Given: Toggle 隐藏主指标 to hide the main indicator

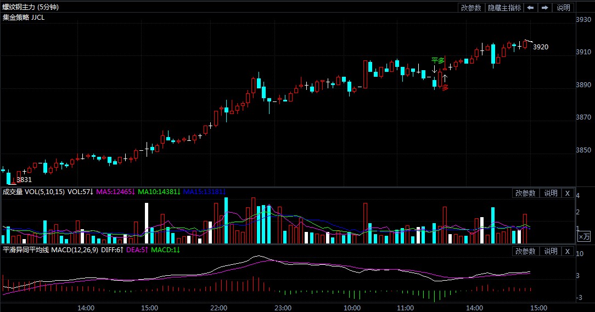Looking at the screenshot, I should click(x=504, y=8).
